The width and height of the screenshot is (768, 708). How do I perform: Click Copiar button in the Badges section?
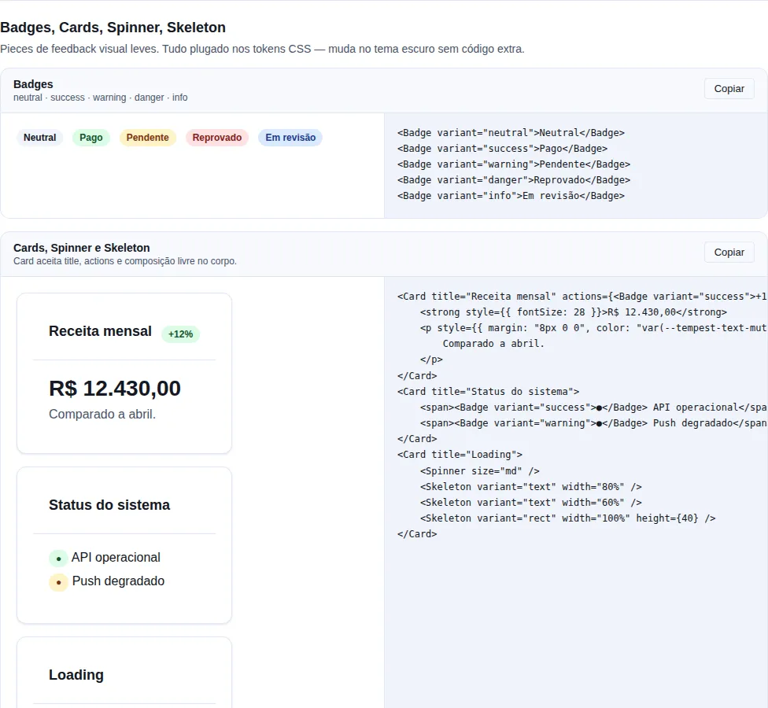pos(729,89)
